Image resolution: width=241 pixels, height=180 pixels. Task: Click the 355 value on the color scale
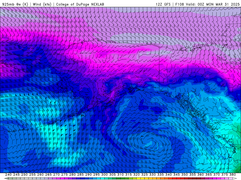coord(192,175)
